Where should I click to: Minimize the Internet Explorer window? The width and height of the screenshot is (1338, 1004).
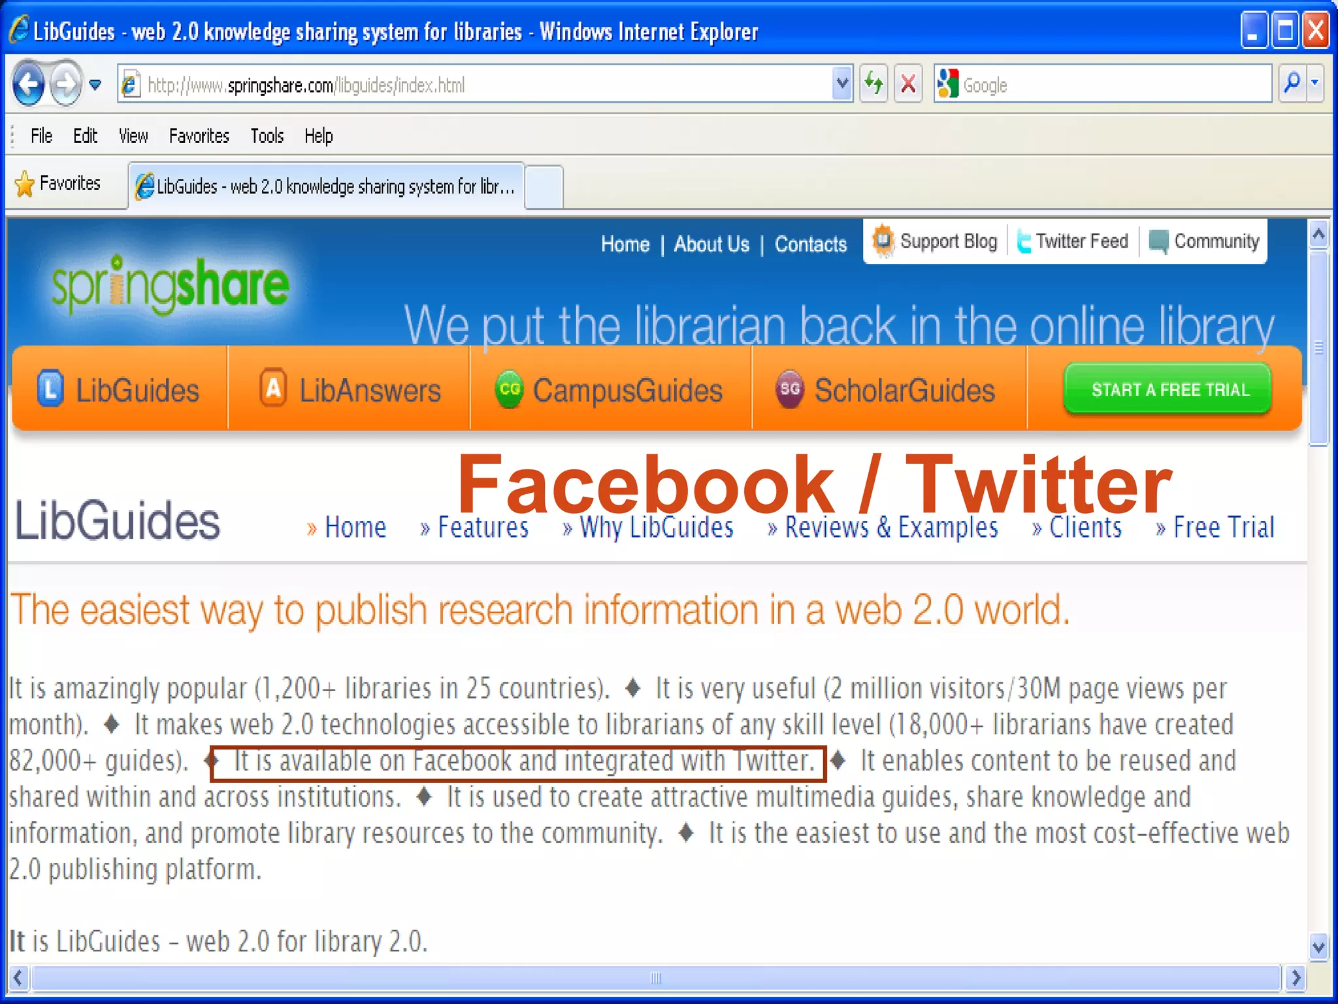[x=1254, y=30]
